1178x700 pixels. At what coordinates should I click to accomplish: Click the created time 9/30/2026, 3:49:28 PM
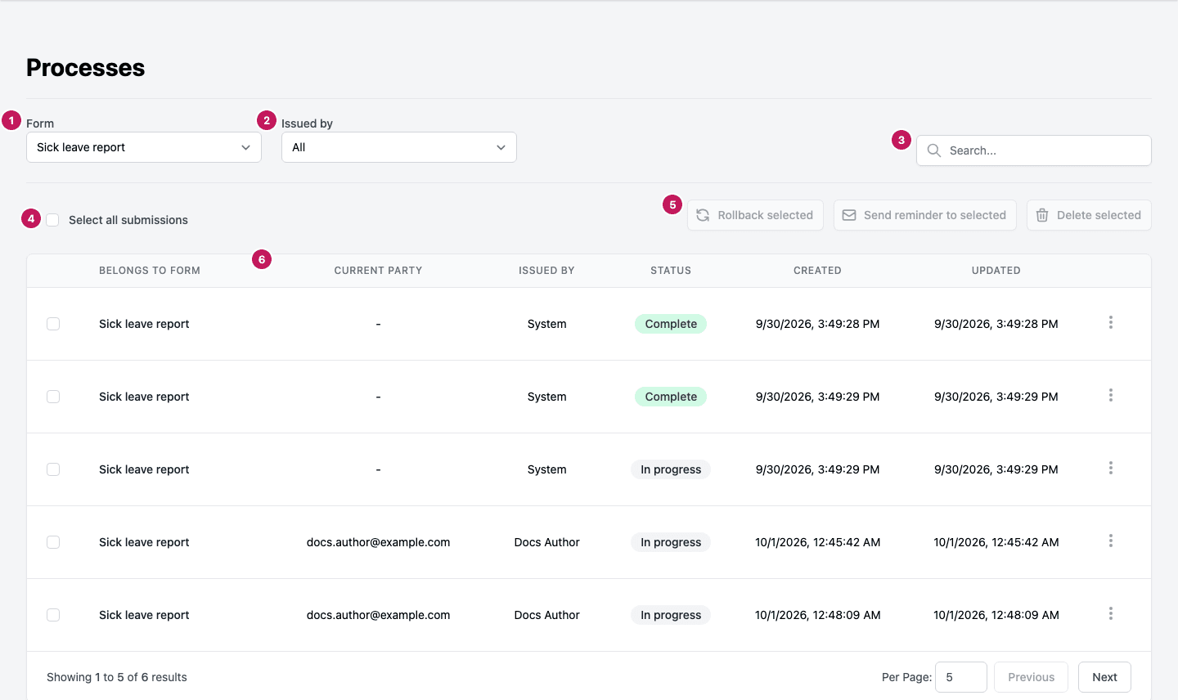pos(817,324)
